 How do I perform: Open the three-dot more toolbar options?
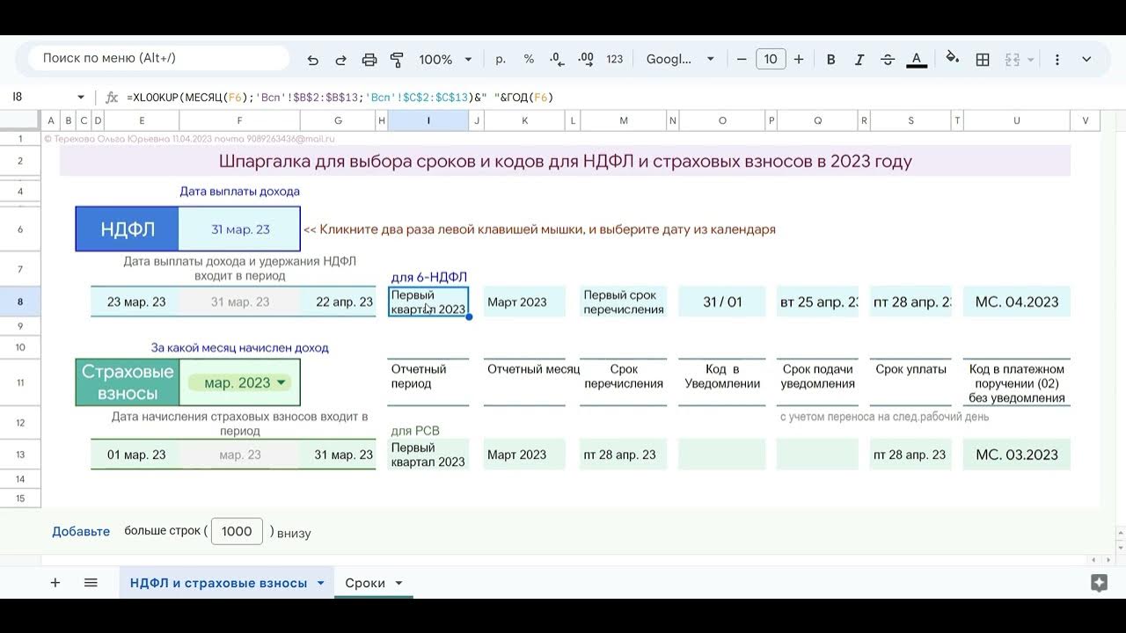point(1057,59)
